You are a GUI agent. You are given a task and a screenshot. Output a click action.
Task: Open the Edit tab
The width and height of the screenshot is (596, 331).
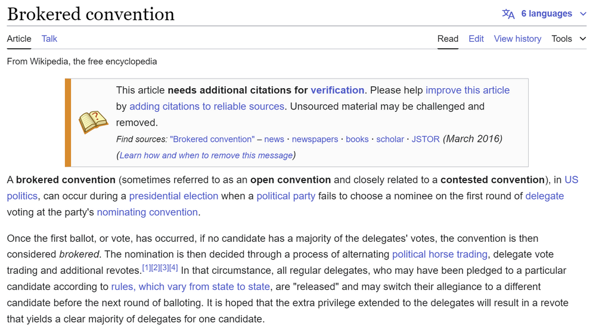coord(476,39)
